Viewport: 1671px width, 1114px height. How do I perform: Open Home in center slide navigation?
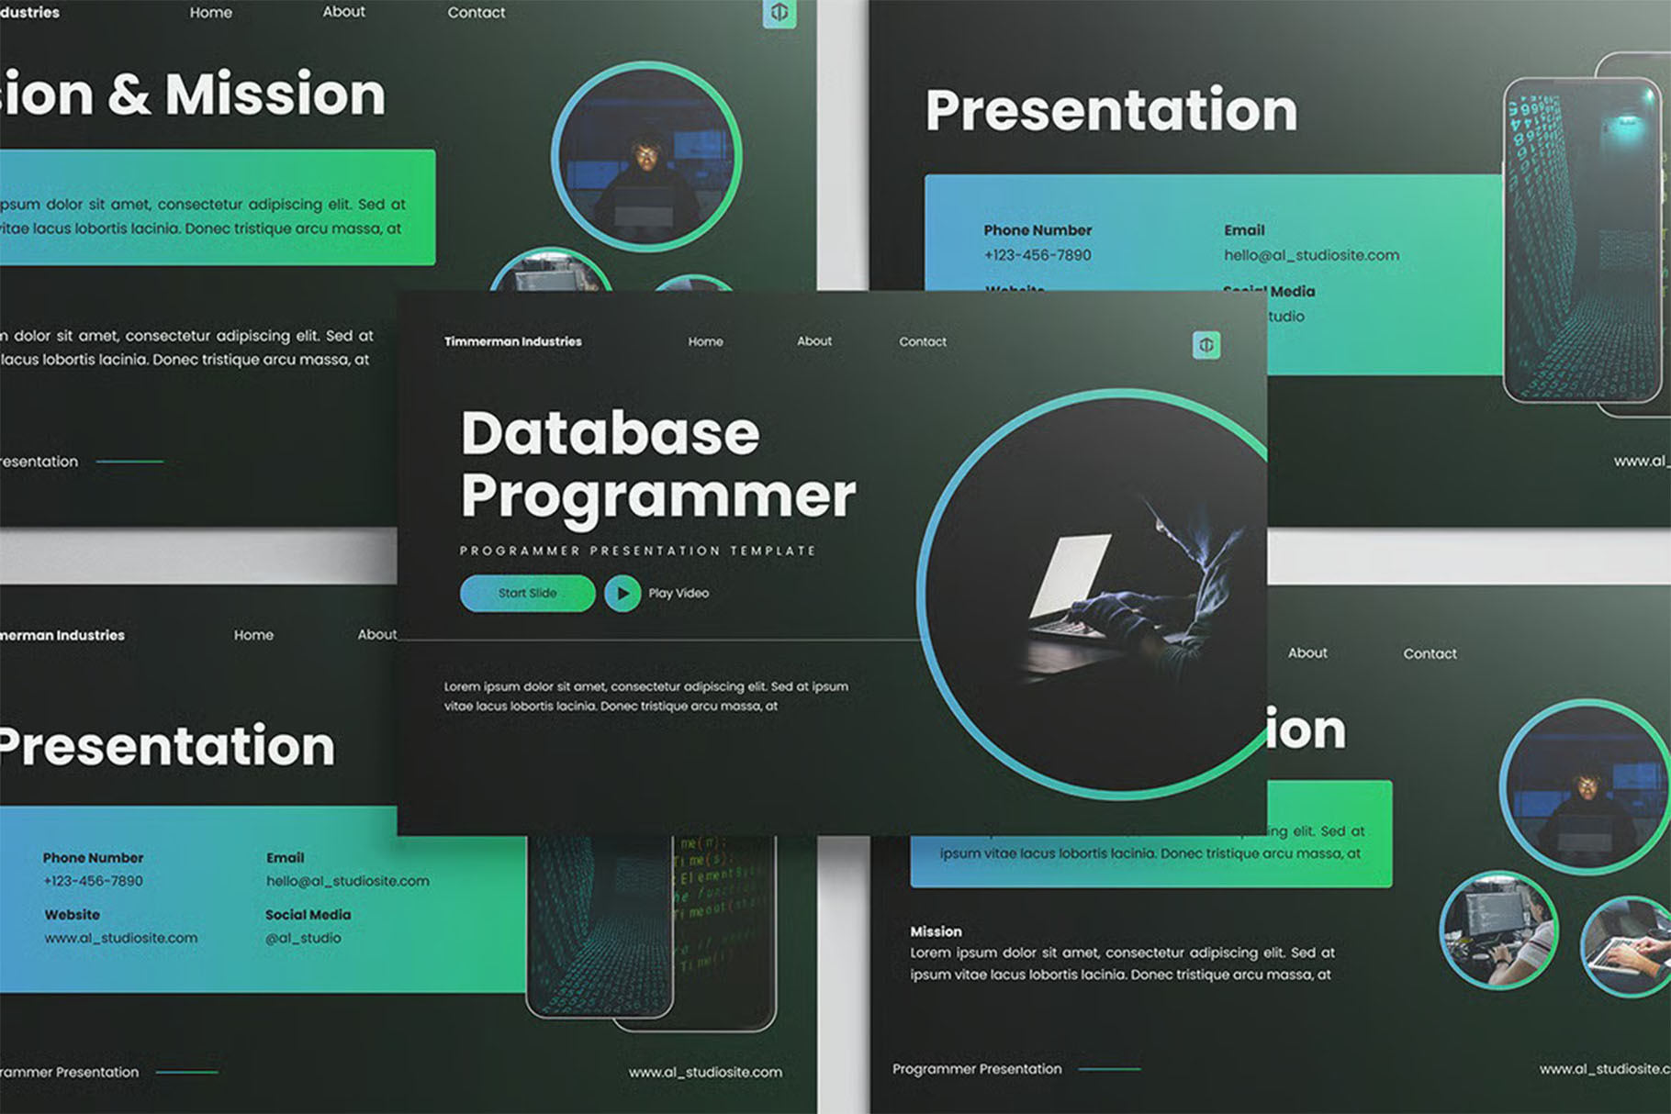tap(705, 341)
